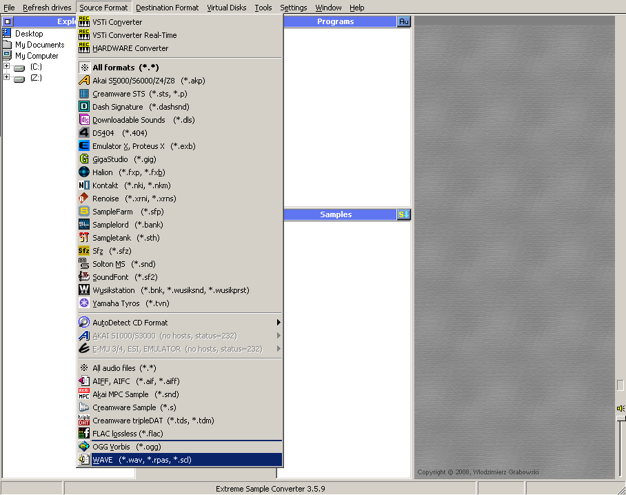Click the Solton MS icon
Viewport: 626px width, 495px height.
coord(84,264)
